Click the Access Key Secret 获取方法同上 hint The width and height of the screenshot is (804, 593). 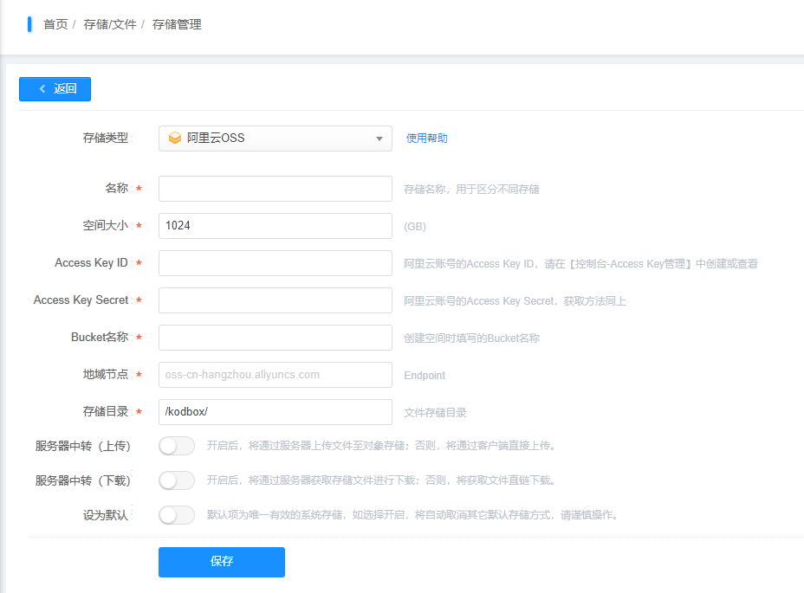(x=515, y=301)
